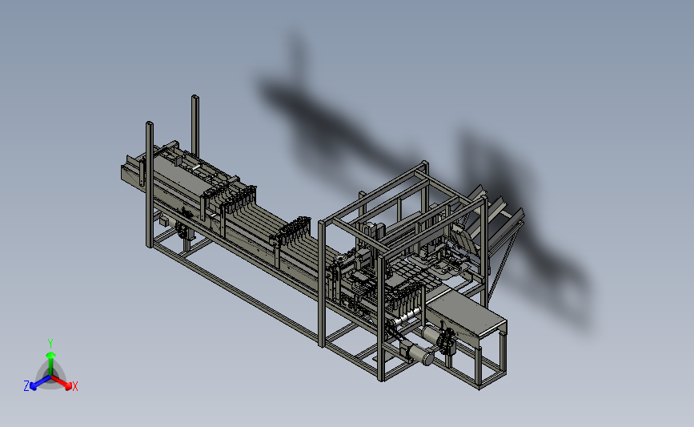
Task: Click the green Y axis of orientation triad
Action: [x=51, y=364]
